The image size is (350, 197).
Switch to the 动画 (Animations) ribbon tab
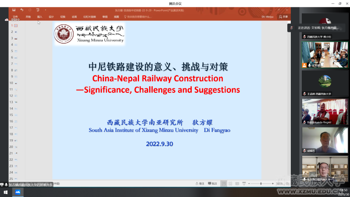(74, 17)
